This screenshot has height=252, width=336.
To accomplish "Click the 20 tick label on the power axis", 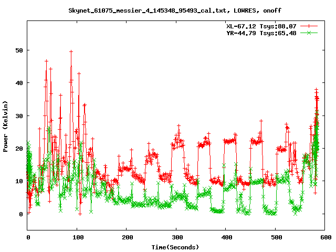I will 19,149.
